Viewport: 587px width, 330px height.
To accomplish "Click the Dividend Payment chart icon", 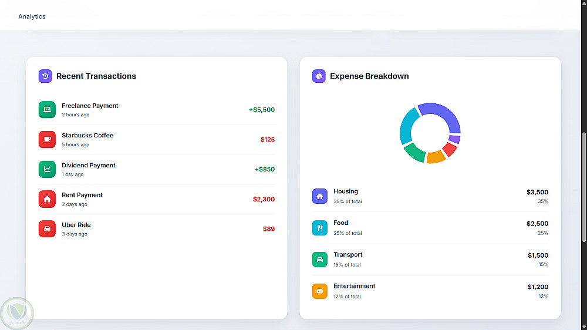I will (47, 169).
